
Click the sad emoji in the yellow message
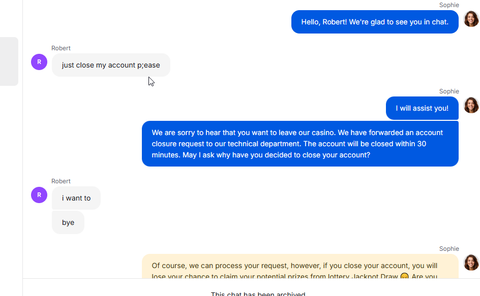pyautogui.click(x=404, y=276)
